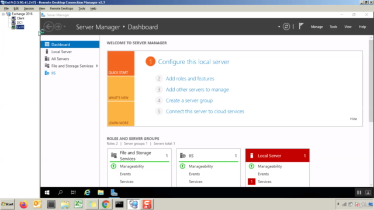
Task: Open Excel from local taskbar
Action: click(x=78, y=204)
